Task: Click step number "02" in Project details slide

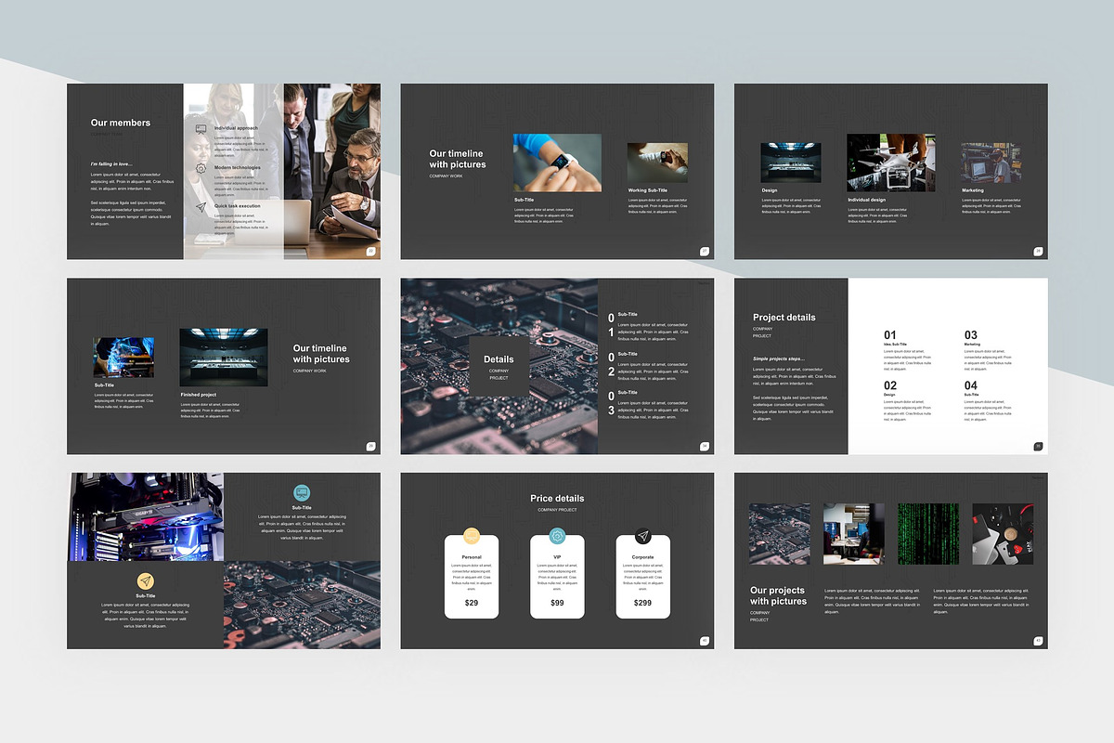Action: pos(890,385)
